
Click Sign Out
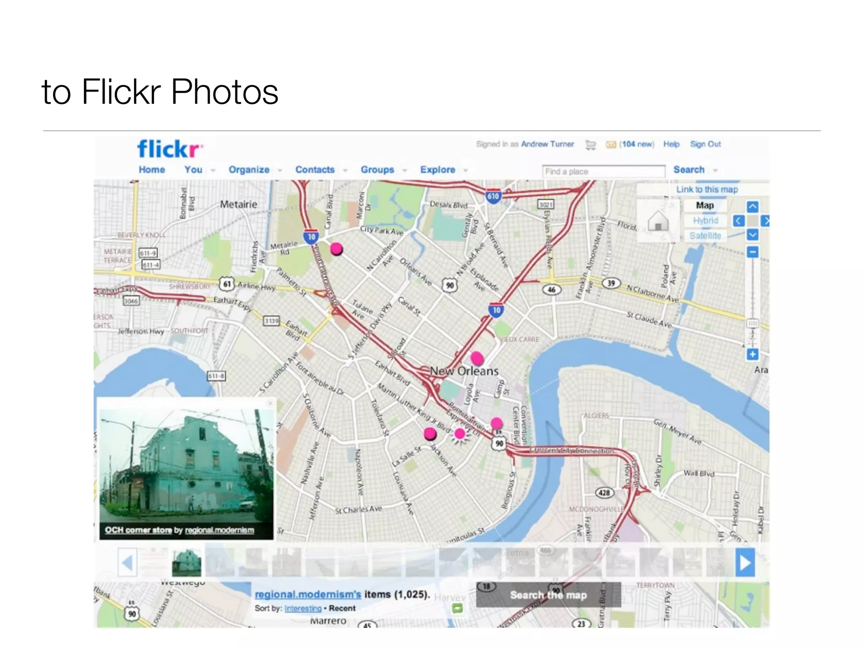click(x=705, y=144)
